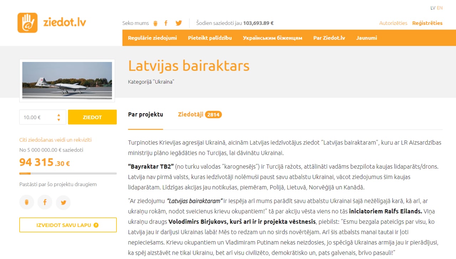This screenshot has width=456, height=259.
Task: Click the 10.00 € amount field
Action: [x=37, y=117]
